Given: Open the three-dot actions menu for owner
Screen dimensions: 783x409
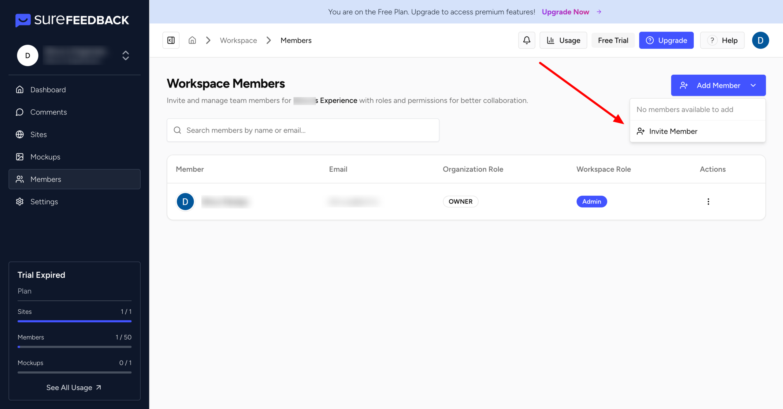Looking at the screenshot, I should coord(708,201).
